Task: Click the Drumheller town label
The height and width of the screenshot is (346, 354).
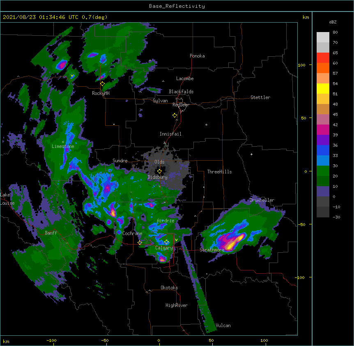Action: (x=262, y=200)
